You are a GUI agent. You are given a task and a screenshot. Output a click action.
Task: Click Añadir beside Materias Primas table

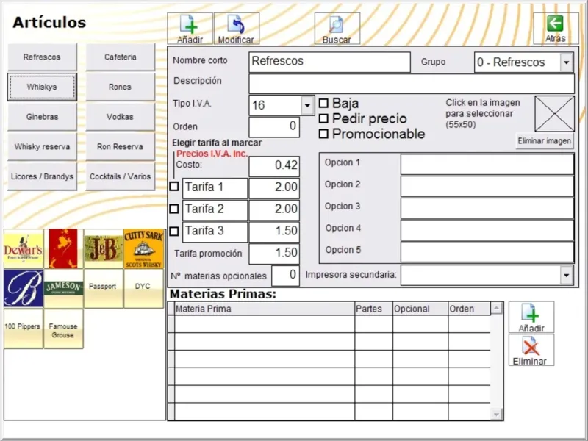click(x=531, y=318)
